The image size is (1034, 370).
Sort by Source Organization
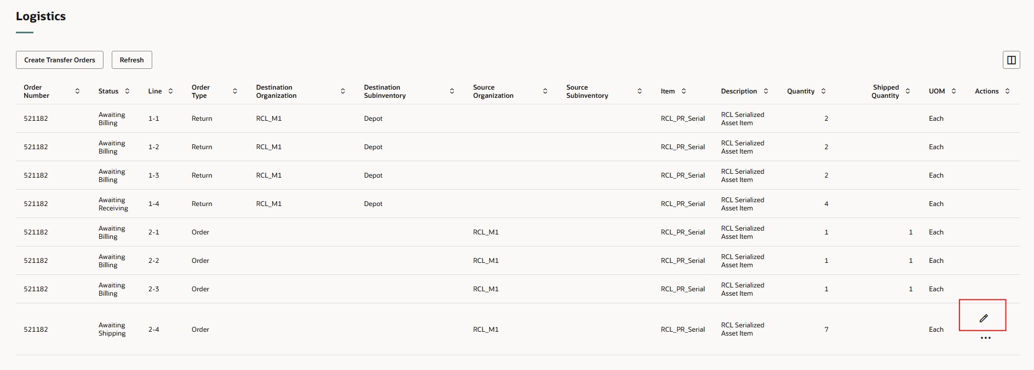[545, 91]
